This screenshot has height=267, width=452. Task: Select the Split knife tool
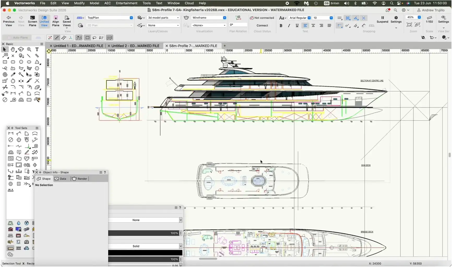pos(29,81)
